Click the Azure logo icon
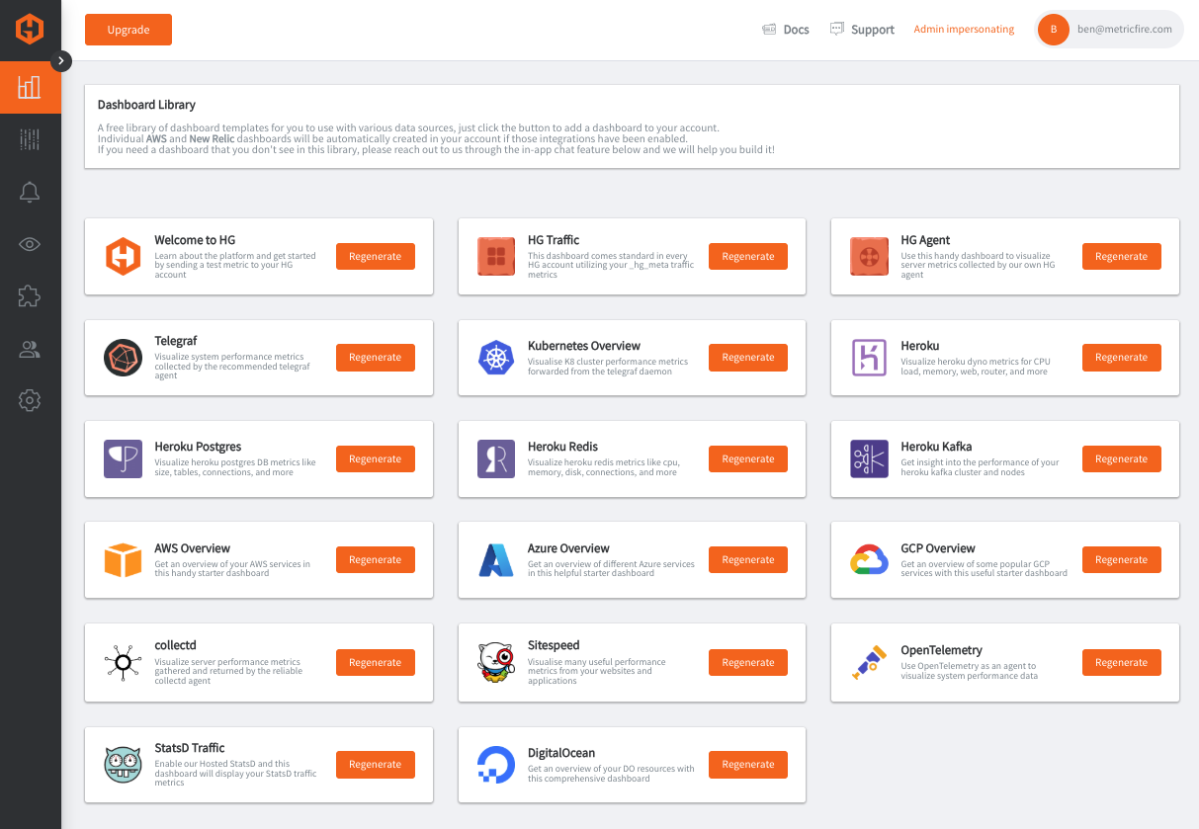1199x829 pixels. point(496,560)
